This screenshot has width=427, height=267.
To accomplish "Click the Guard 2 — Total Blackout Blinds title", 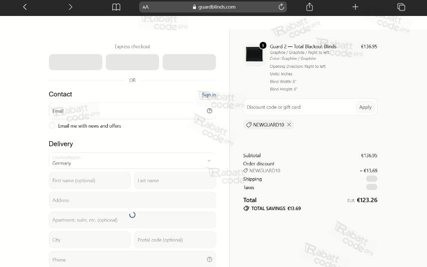I will 303,46.
